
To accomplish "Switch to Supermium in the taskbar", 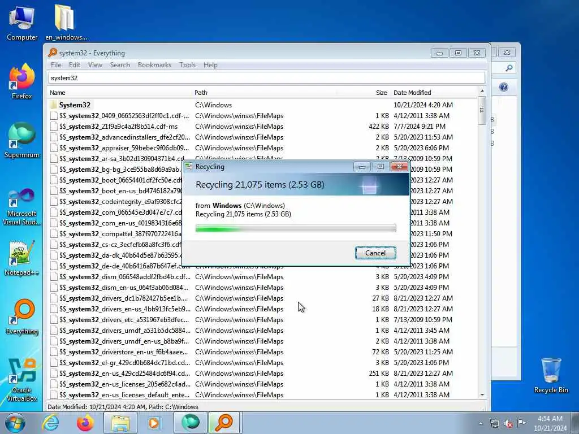I will (x=191, y=423).
